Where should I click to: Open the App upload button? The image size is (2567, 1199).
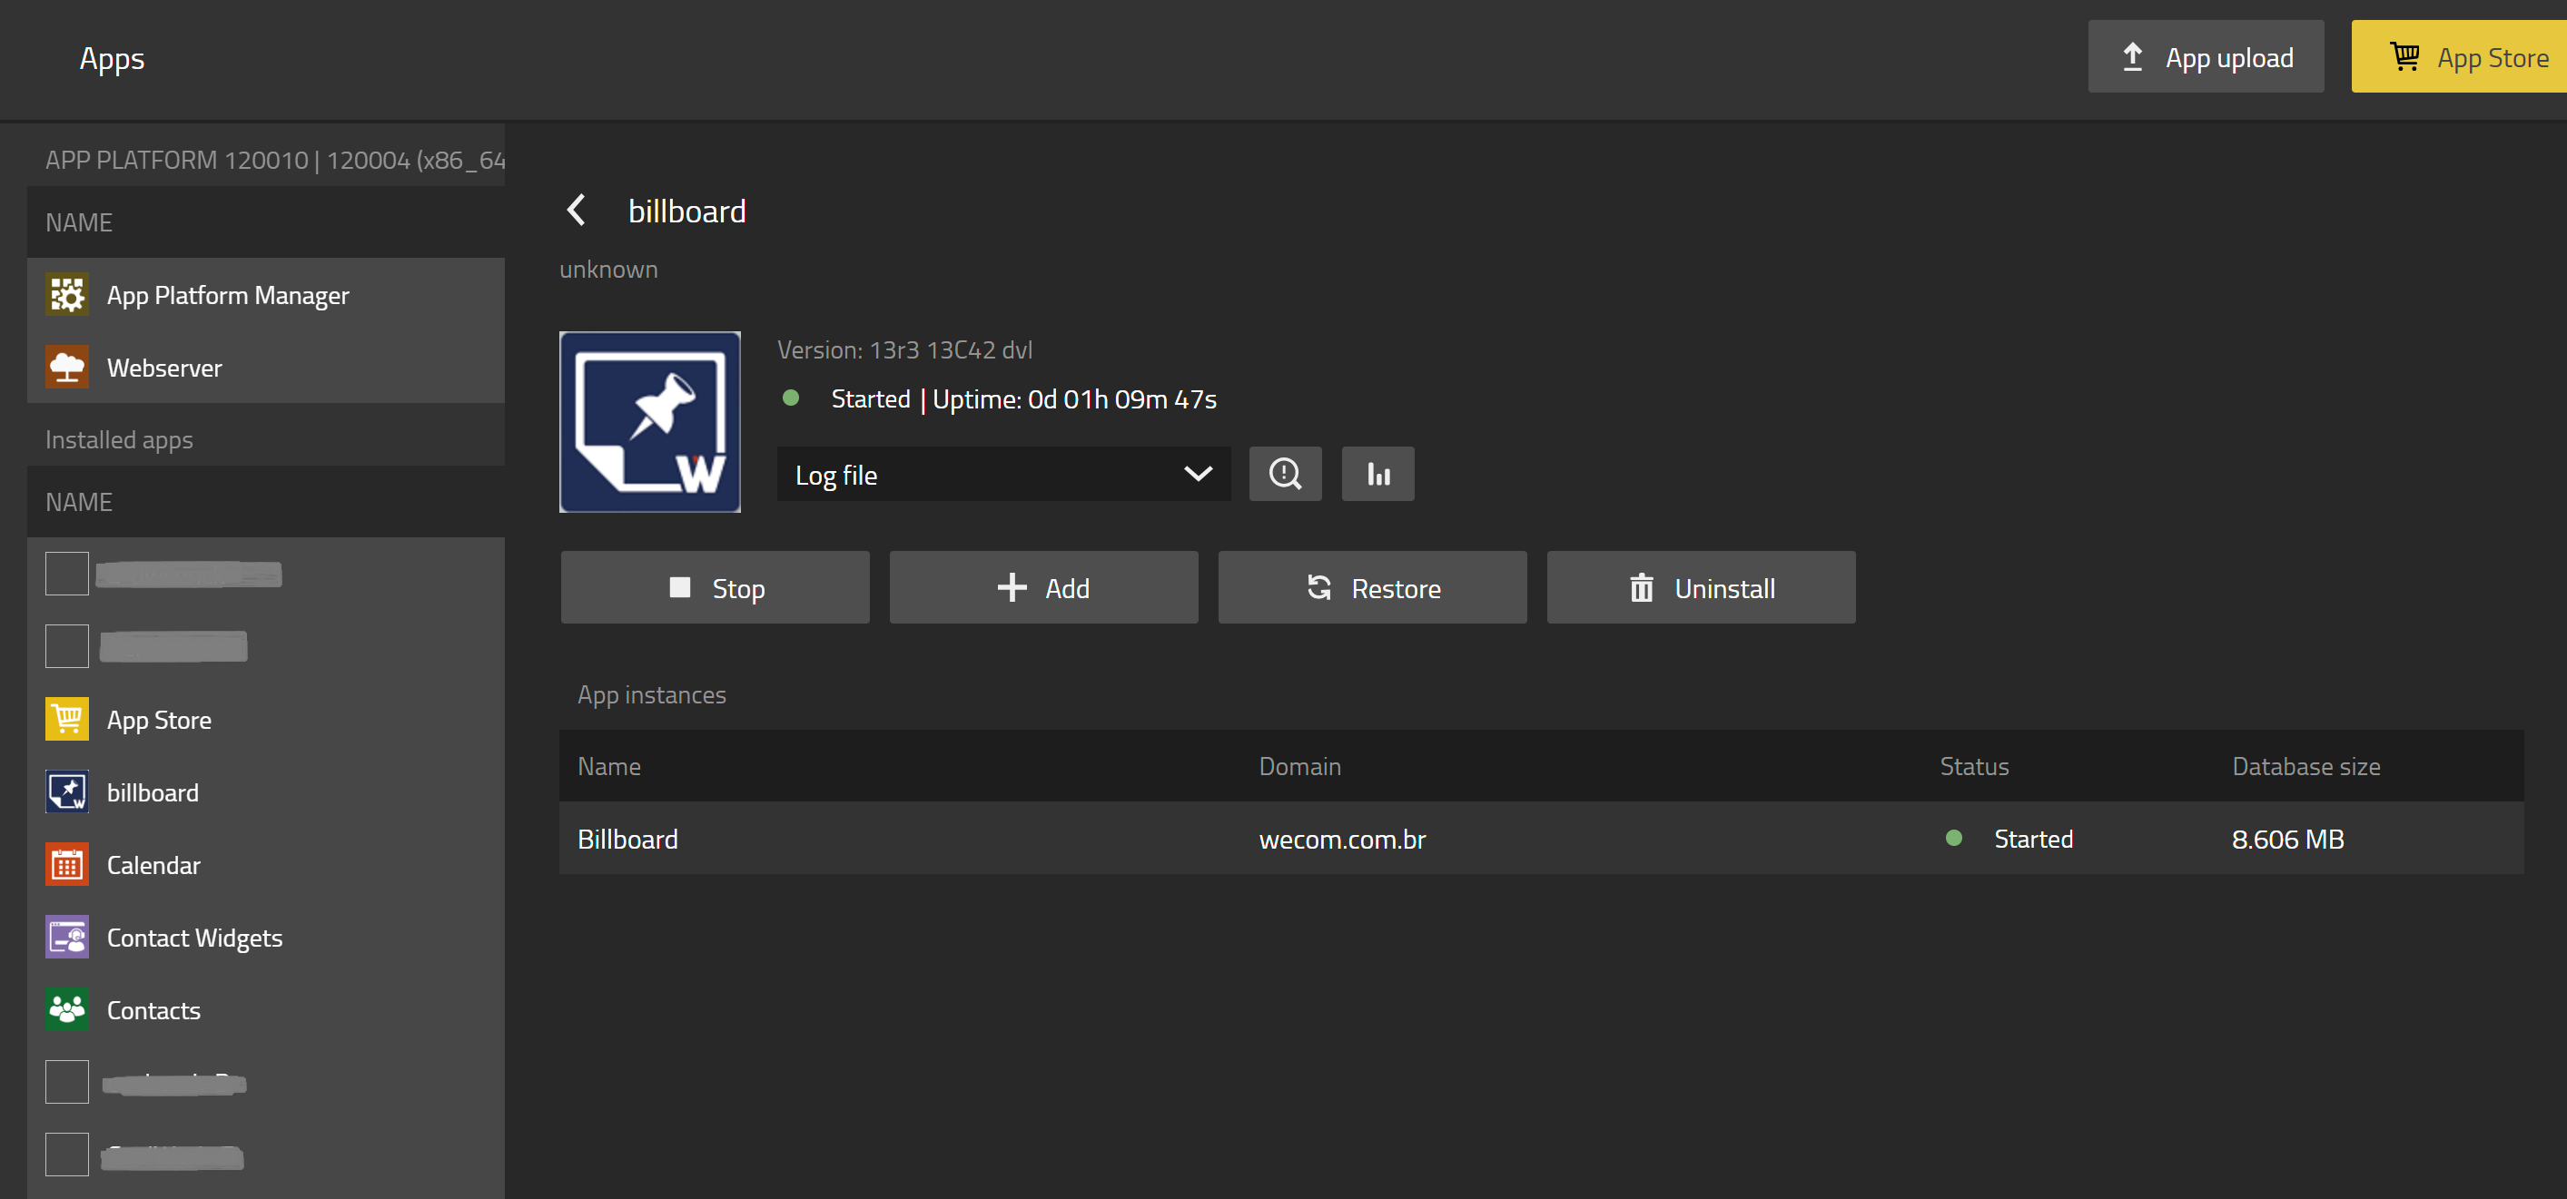click(x=2205, y=57)
